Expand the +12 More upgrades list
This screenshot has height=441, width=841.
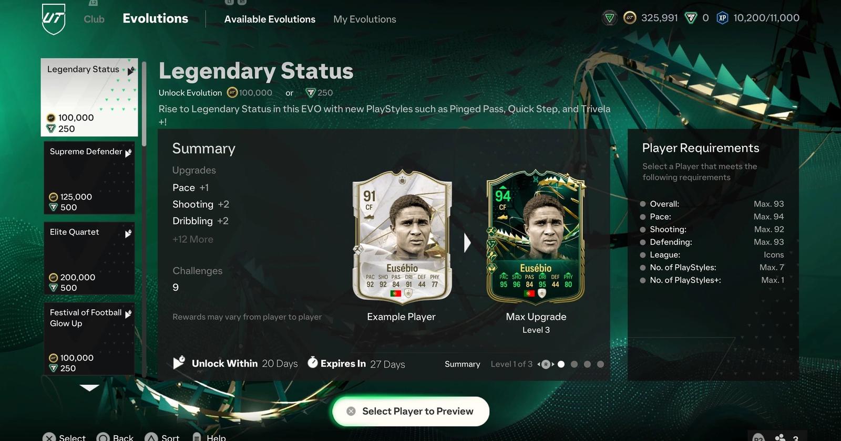193,239
